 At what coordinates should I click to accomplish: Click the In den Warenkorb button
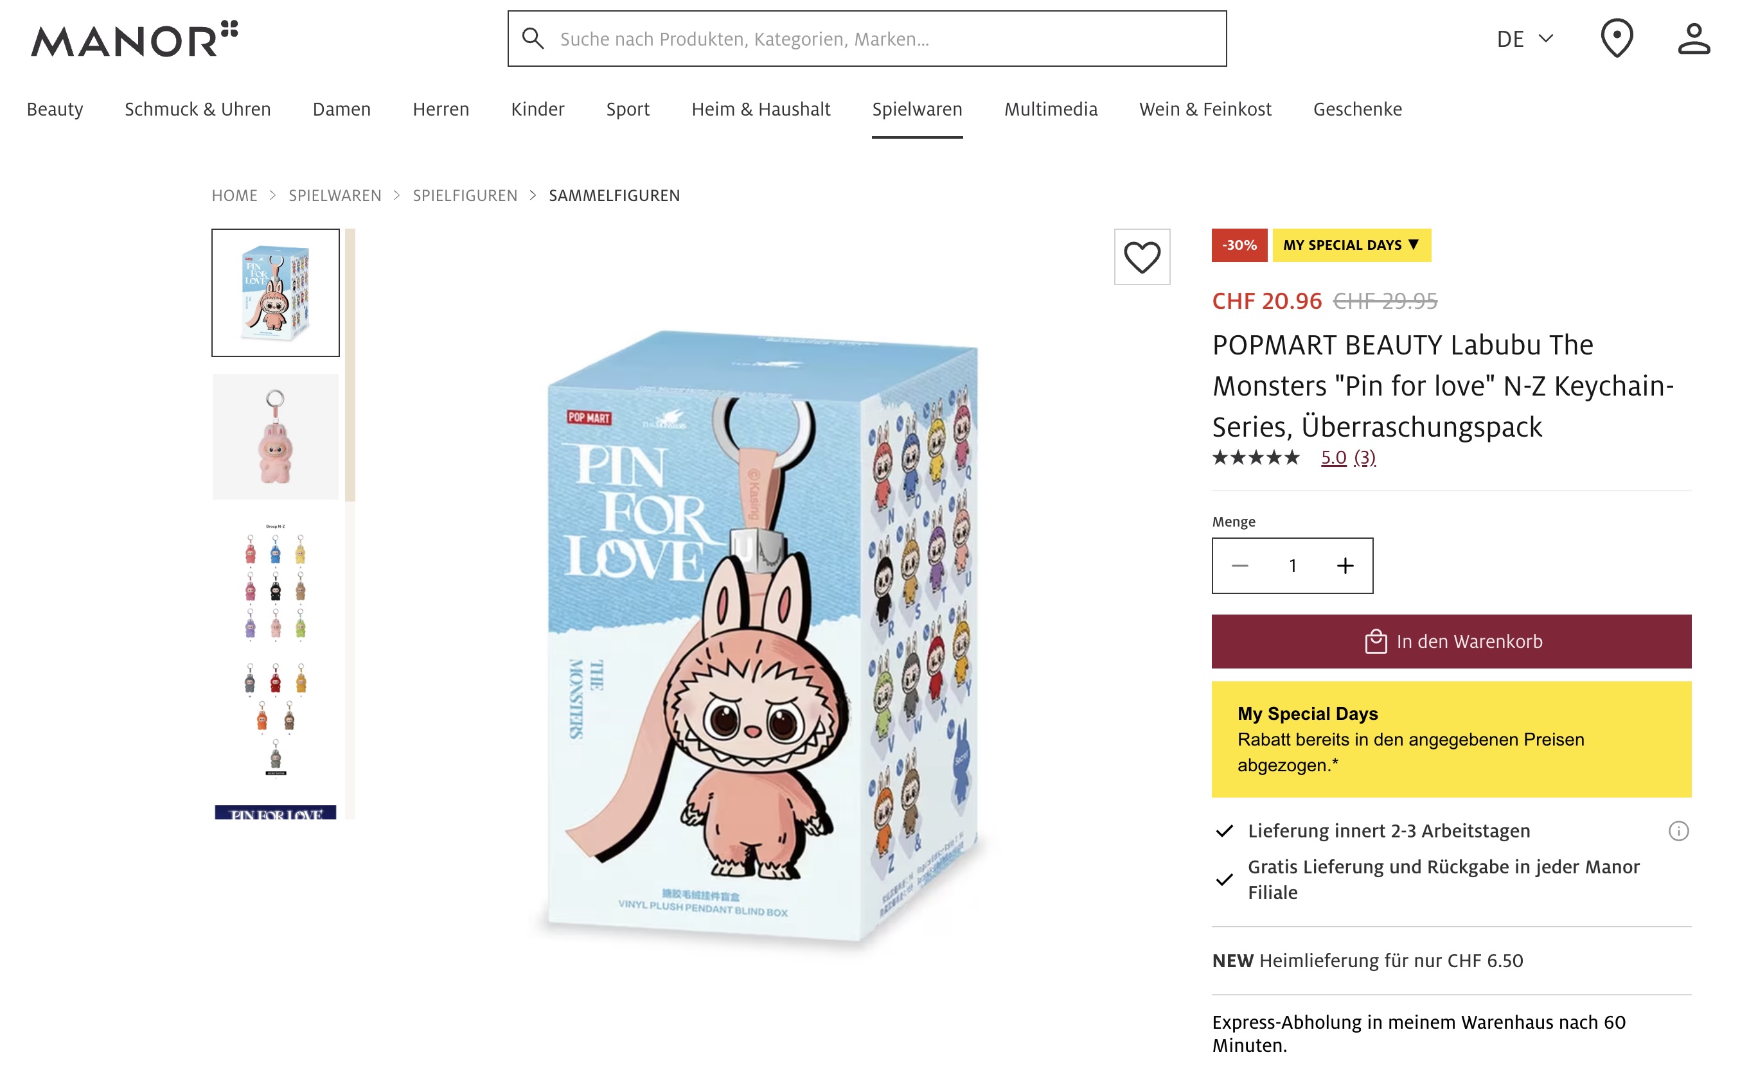(x=1451, y=641)
